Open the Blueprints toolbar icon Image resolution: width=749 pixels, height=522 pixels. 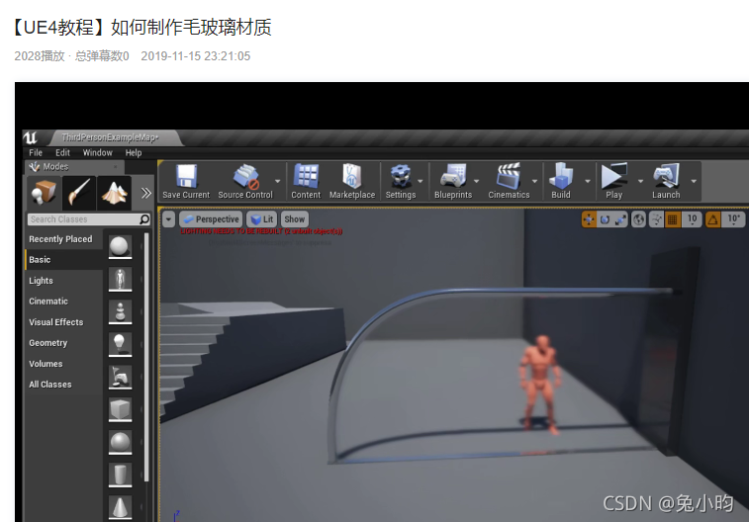click(453, 181)
